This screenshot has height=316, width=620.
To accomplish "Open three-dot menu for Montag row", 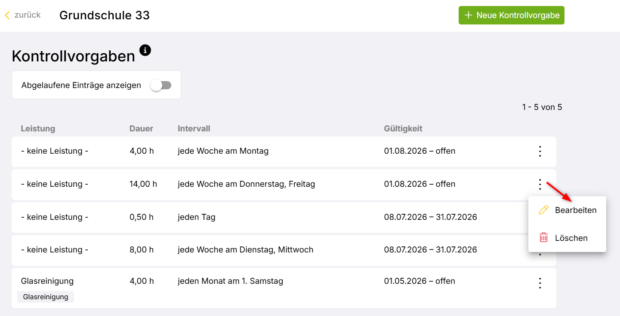I will [x=540, y=151].
